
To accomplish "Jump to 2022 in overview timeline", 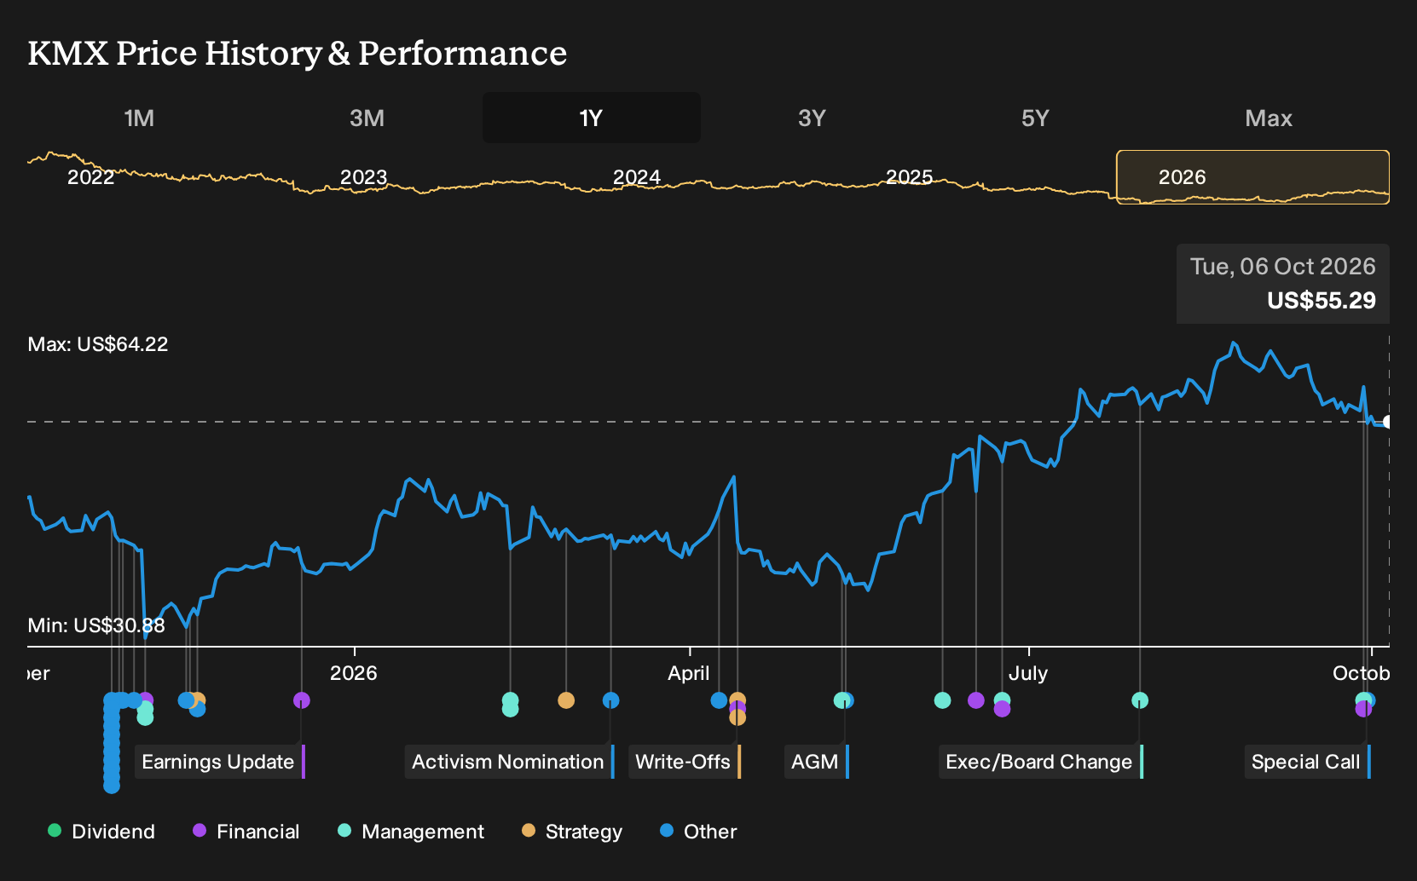I will point(91,177).
